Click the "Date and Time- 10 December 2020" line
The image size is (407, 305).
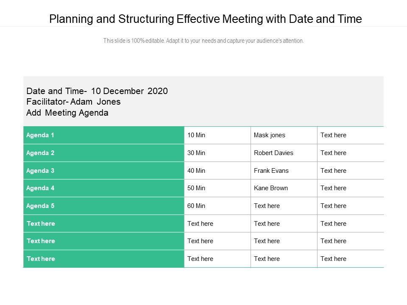tap(97, 91)
